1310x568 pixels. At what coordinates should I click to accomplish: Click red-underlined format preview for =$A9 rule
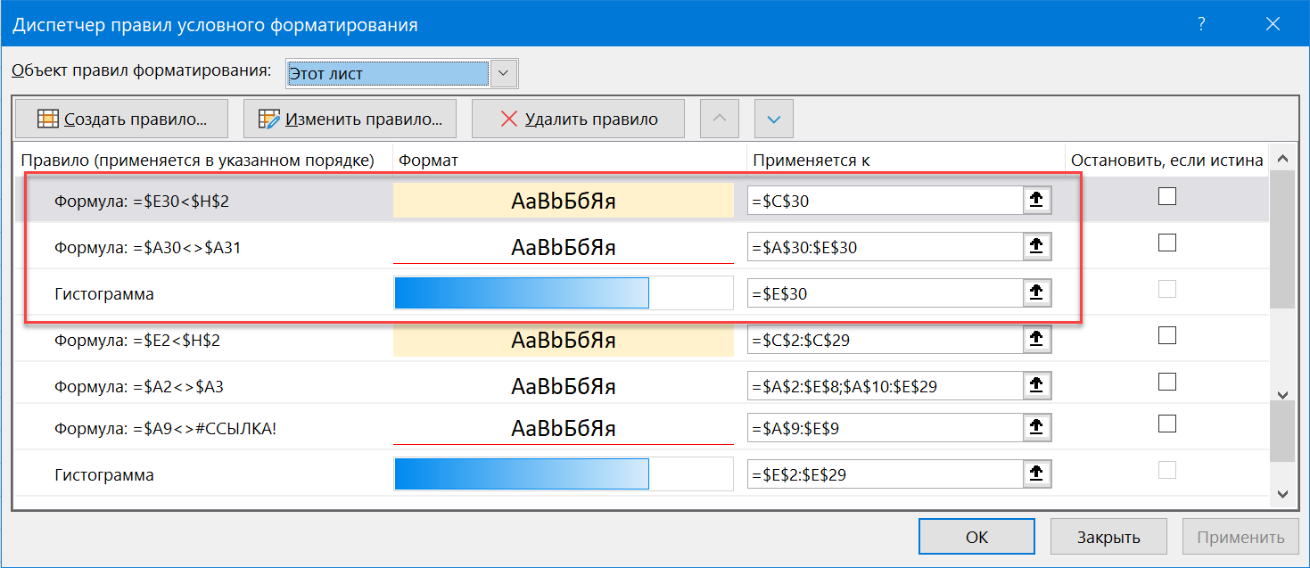coord(564,429)
